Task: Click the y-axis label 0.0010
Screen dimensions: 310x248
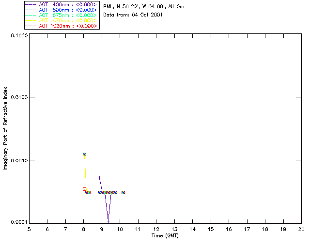Action: point(19,160)
